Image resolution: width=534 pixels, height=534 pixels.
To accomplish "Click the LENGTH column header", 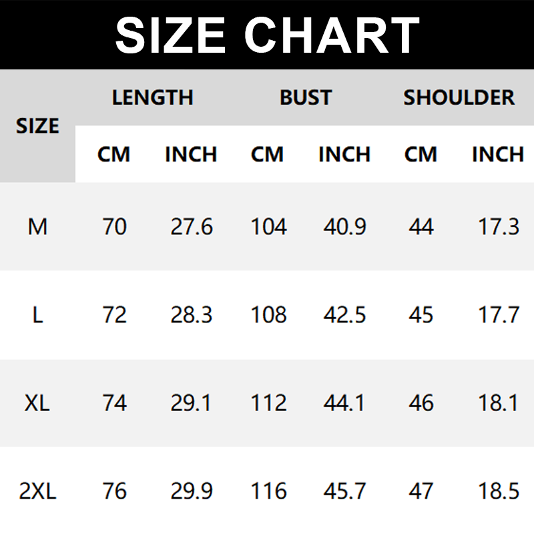I will click(x=152, y=97).
